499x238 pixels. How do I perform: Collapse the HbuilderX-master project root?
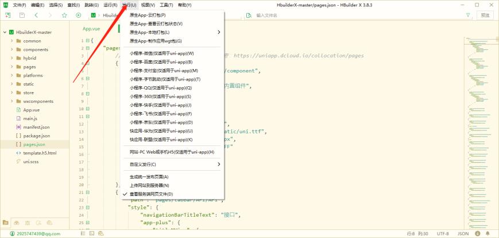(x=5, y=32)
